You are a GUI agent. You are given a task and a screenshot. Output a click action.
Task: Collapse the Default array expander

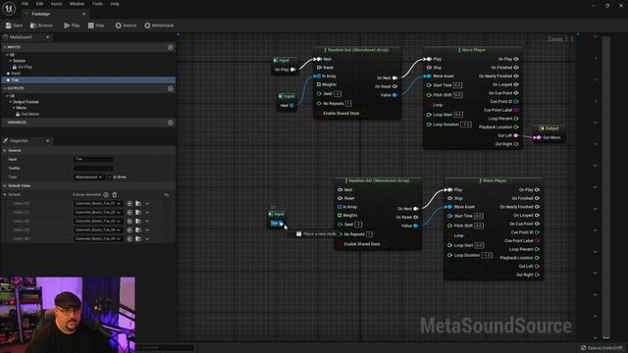(x=5, y=195)
